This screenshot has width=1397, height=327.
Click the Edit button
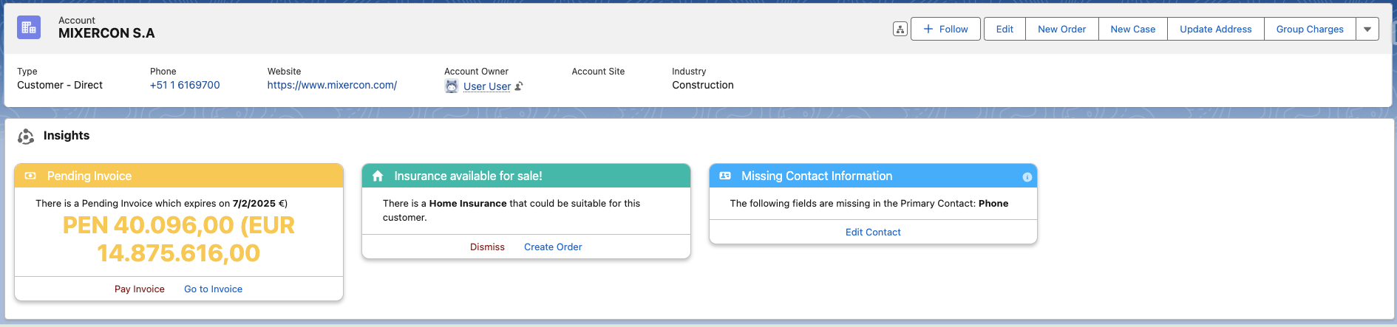pyautogui.click(x=1005, y=29)
